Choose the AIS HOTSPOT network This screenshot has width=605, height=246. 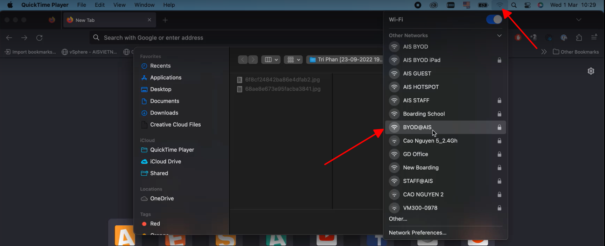(x=445, y=87)
